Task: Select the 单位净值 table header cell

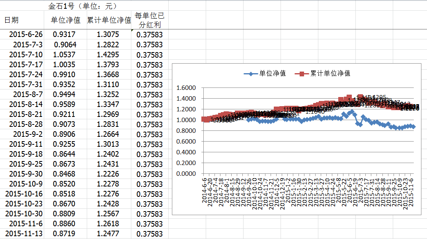Action: pos(65,20)
